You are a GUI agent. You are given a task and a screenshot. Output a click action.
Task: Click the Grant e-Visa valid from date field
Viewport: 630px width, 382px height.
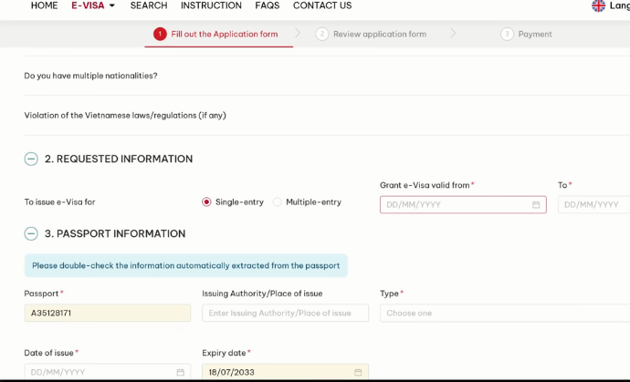coord(463,204)
